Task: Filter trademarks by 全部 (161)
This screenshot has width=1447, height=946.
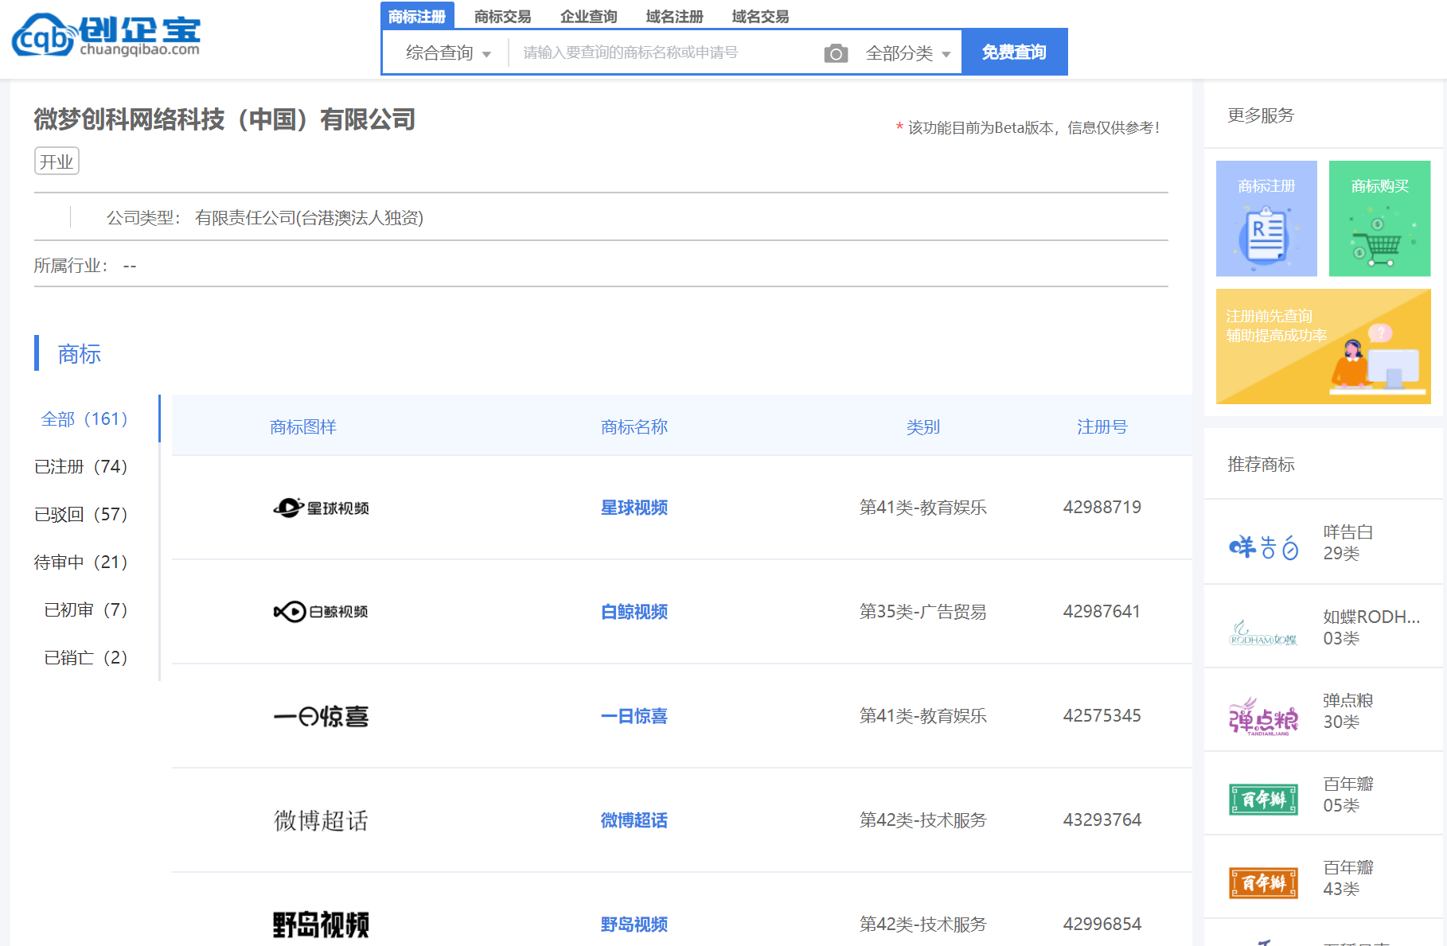Action: click(84, 418)
